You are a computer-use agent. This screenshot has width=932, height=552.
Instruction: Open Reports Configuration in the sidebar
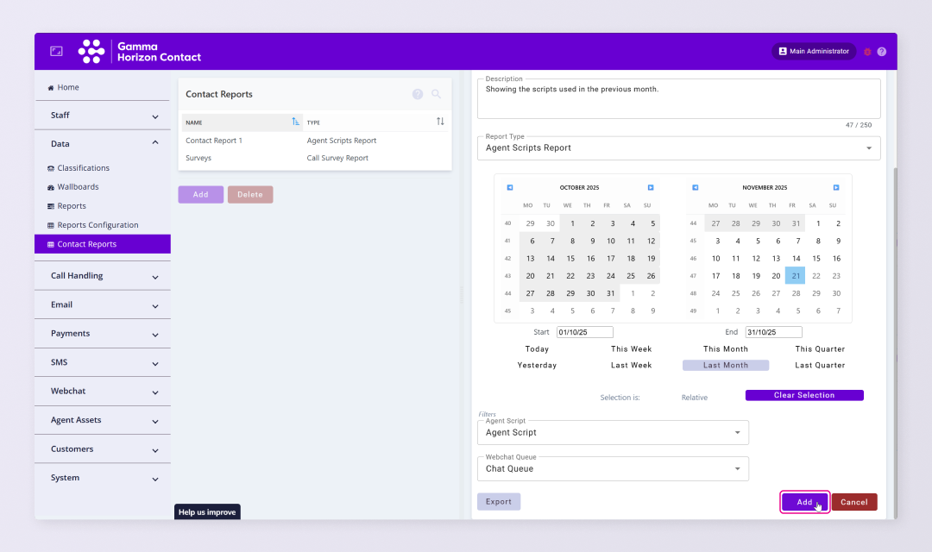[98, 225]
